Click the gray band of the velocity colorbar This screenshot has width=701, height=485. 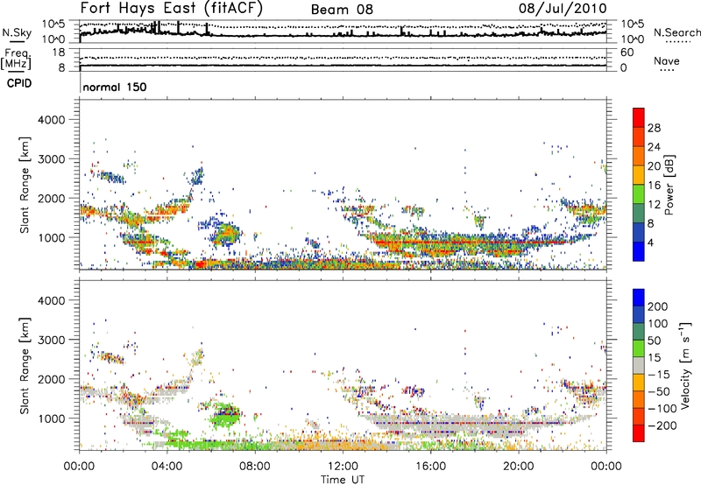point(639,365)
